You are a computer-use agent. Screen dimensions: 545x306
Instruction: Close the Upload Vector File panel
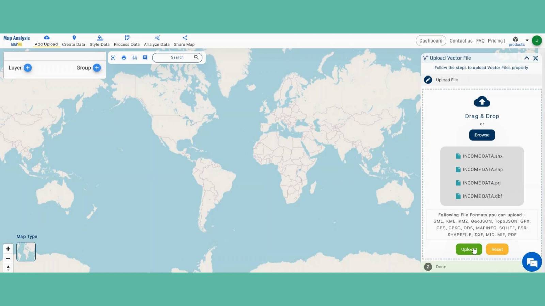(x=536, y=58)
